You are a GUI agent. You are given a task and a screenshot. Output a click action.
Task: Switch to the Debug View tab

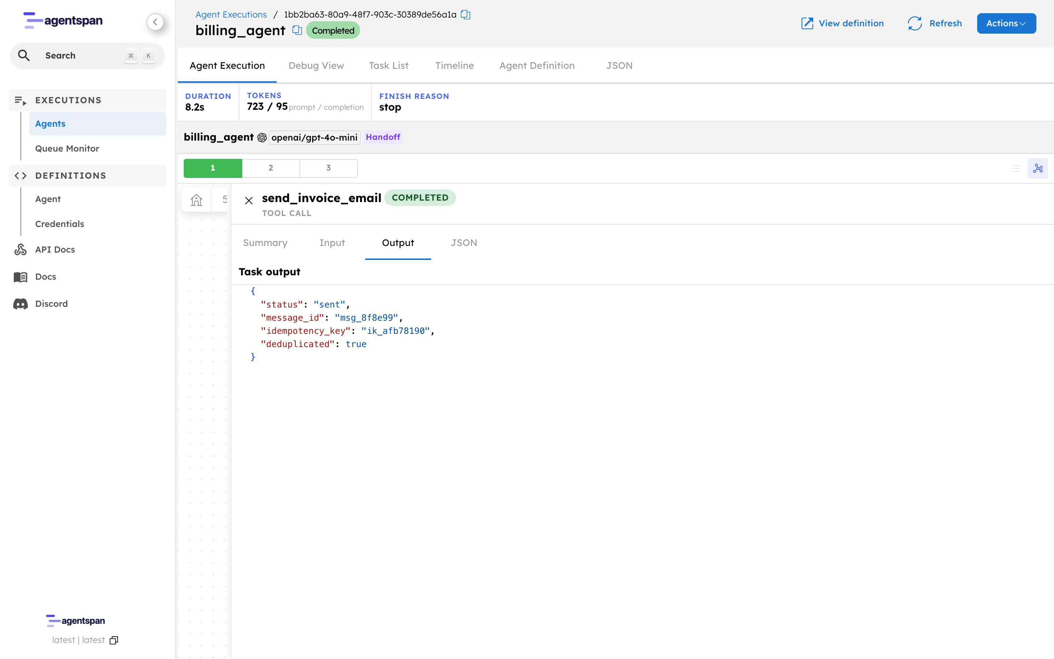click(316, 66)
